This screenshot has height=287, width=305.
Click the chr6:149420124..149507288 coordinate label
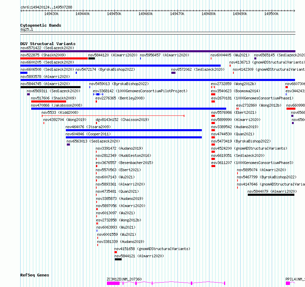coord(46,7)
